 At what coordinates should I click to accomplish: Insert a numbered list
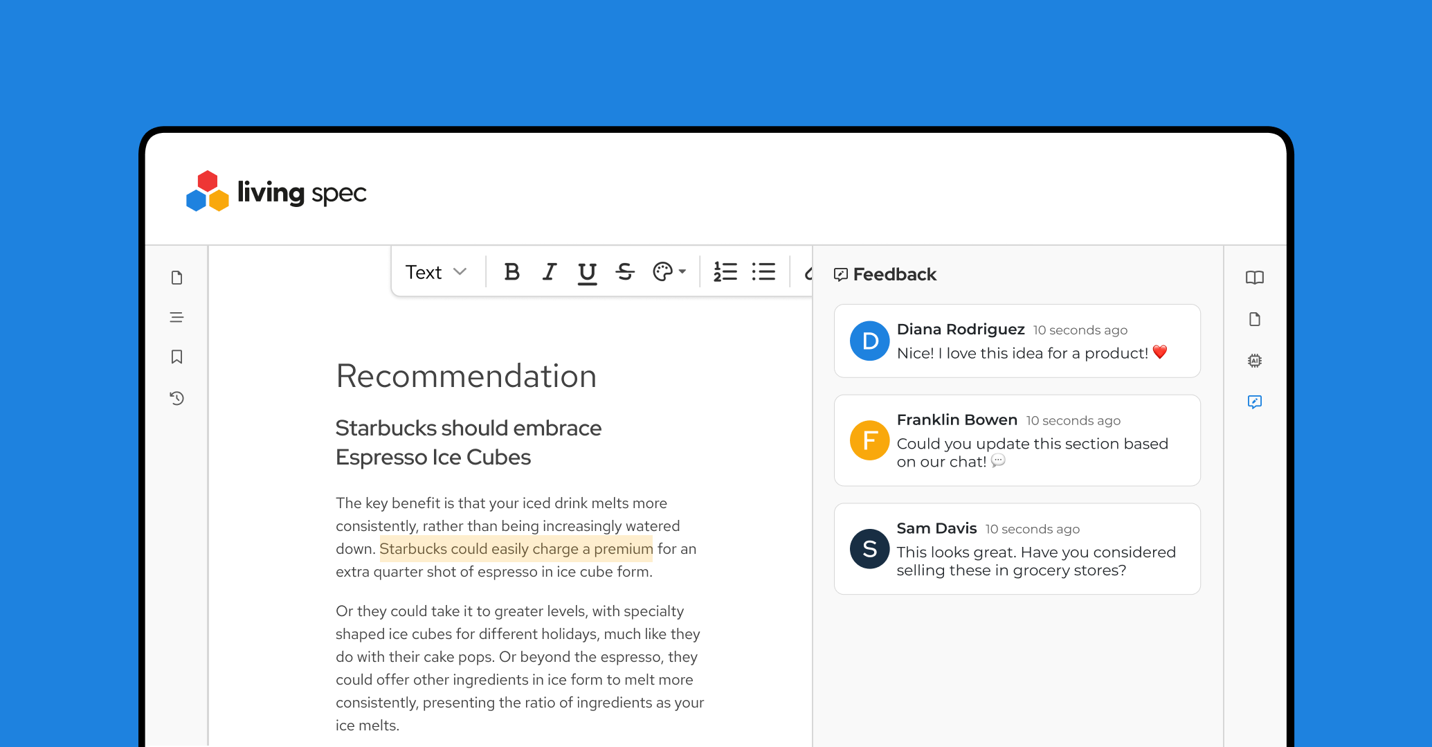click(725, 272)
